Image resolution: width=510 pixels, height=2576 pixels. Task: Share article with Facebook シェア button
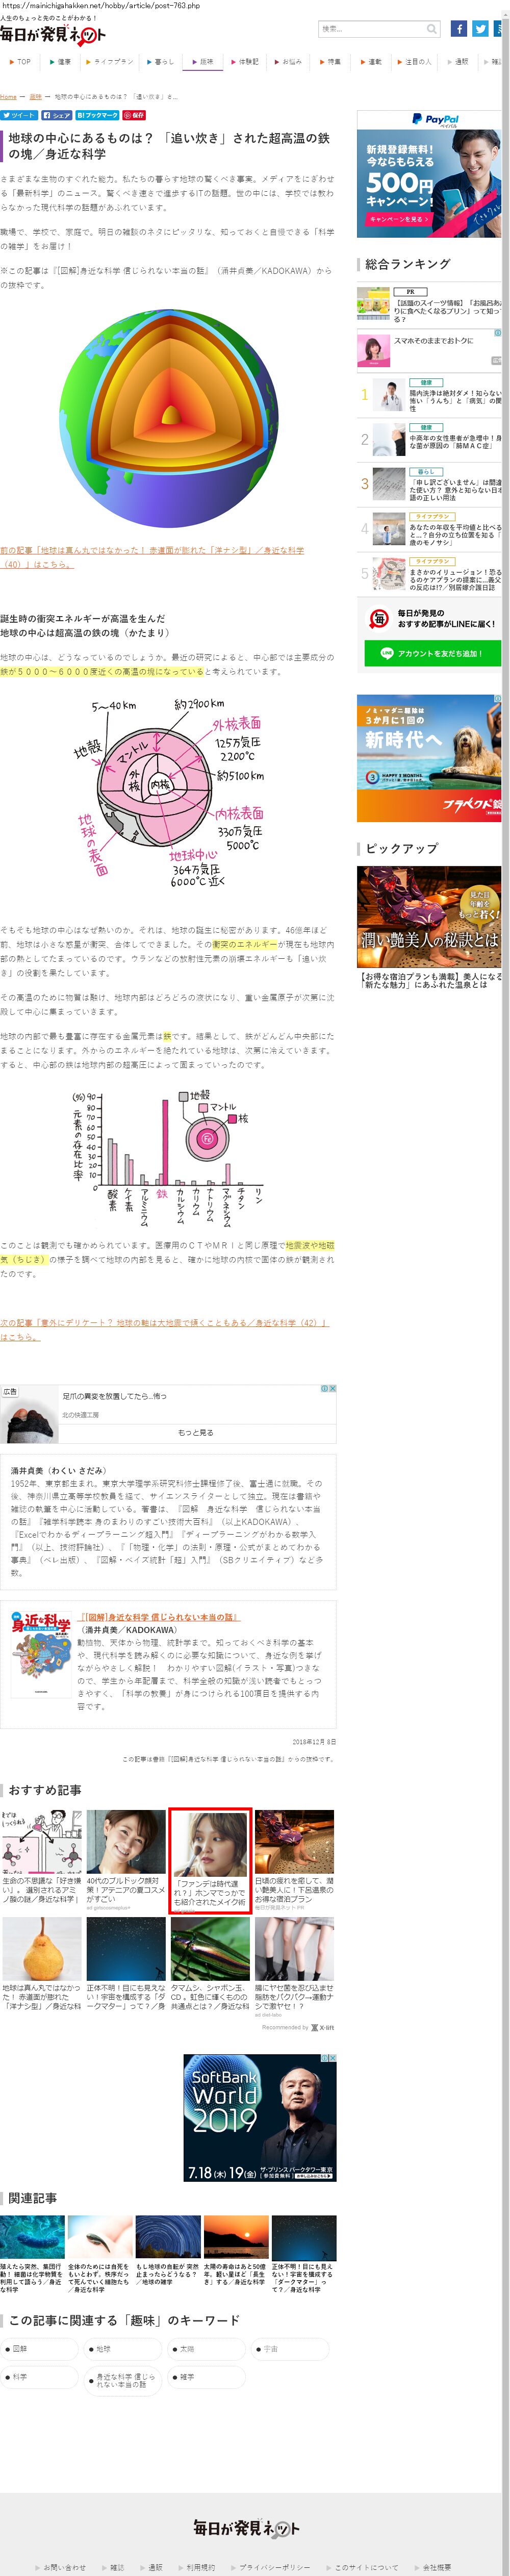tap(57, 115)
